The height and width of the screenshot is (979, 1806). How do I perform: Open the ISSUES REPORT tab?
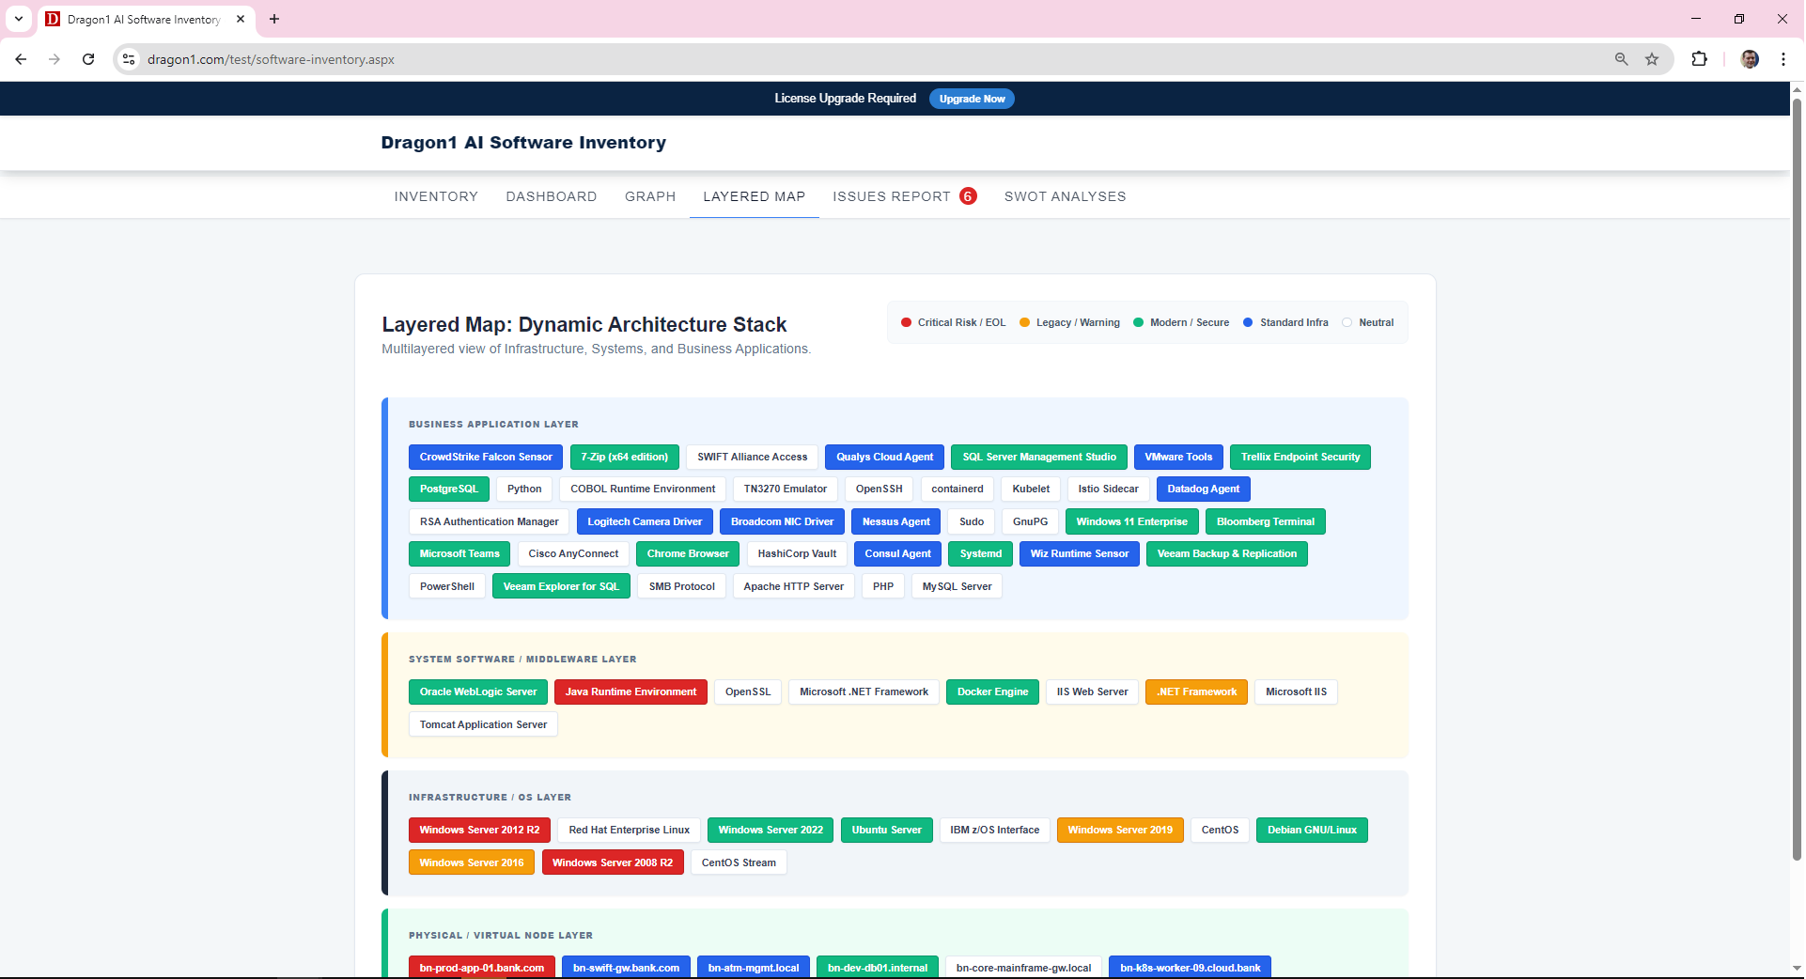891,196
